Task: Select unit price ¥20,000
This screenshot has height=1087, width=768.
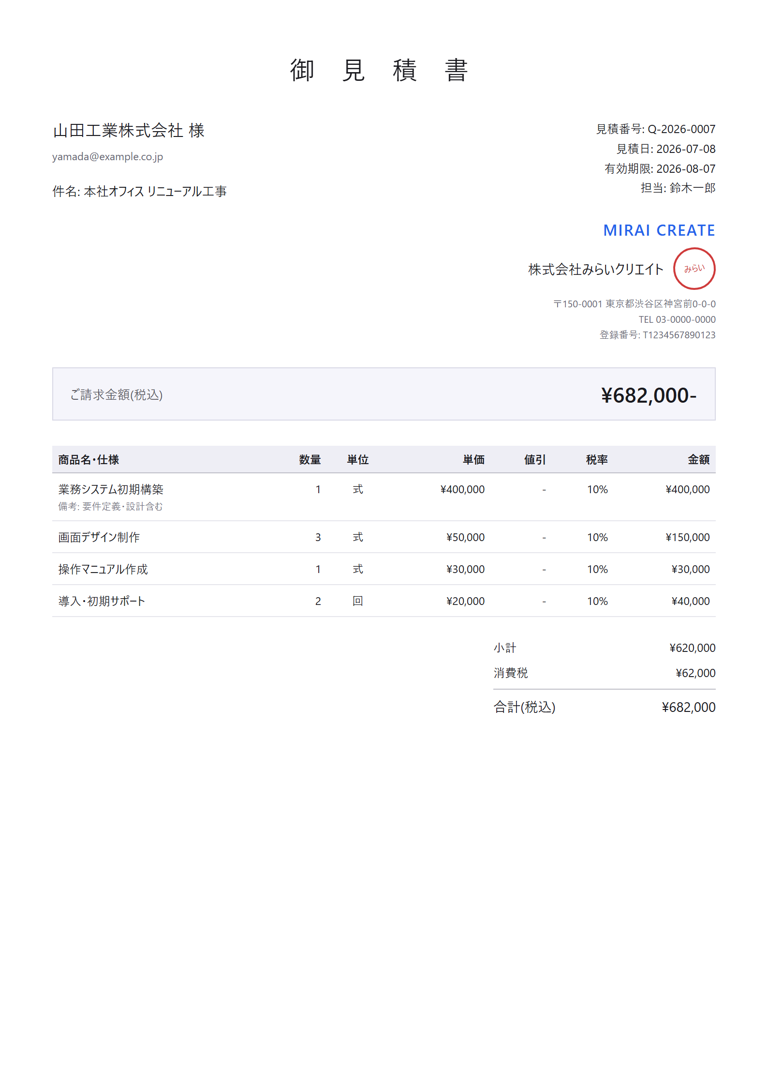Action: 465,601
